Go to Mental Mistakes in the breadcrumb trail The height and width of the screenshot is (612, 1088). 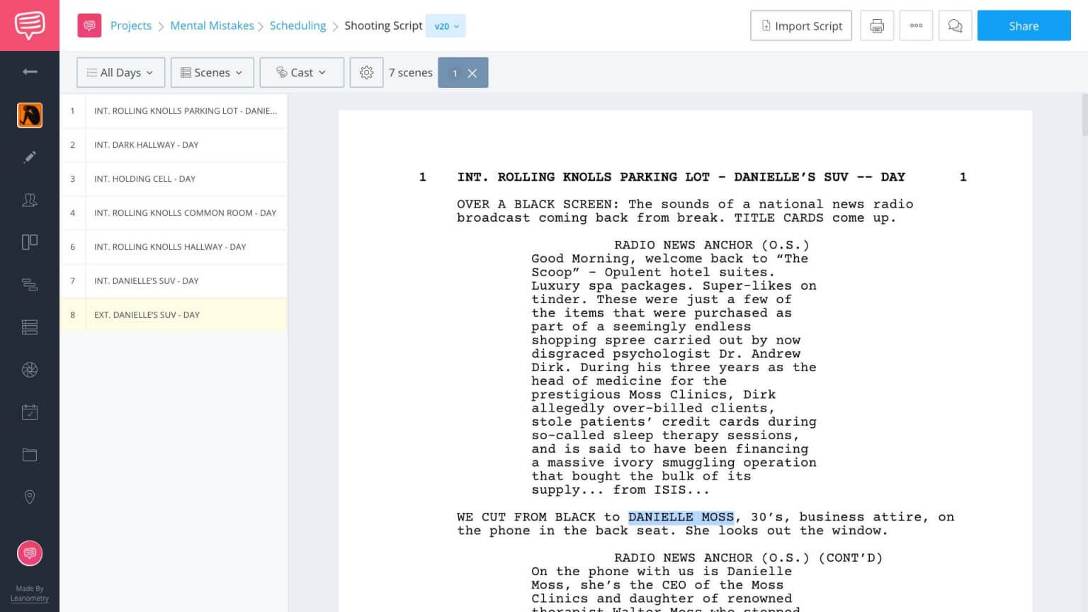[x=212, y=25]
